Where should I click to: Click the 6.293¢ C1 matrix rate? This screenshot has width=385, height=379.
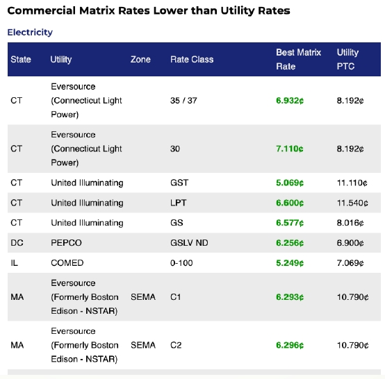290,297
